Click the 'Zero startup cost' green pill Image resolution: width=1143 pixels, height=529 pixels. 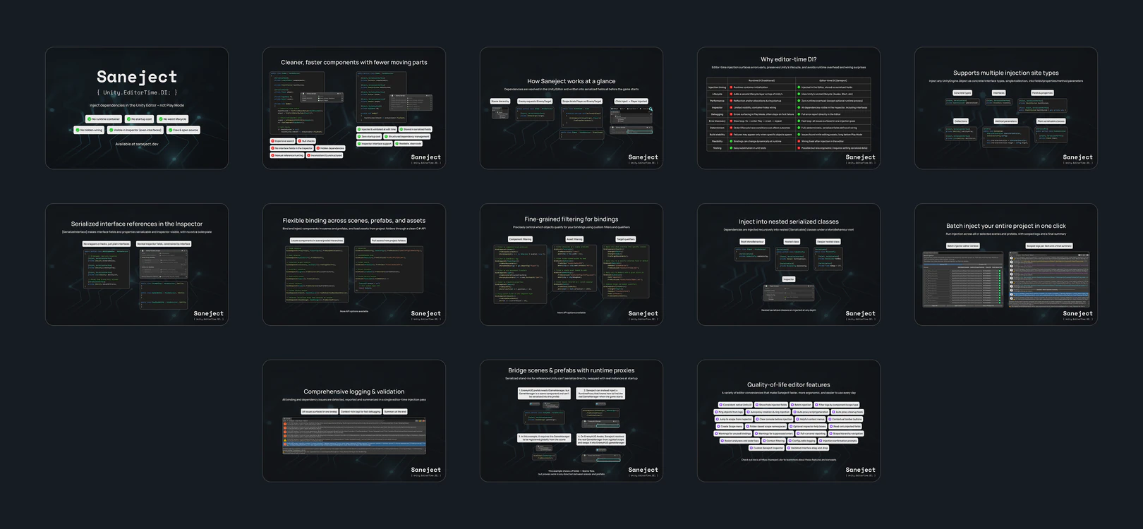(369, 137)
